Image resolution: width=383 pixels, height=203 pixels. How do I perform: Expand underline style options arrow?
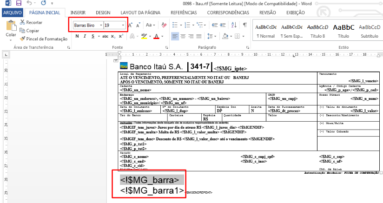coord(99,37)
